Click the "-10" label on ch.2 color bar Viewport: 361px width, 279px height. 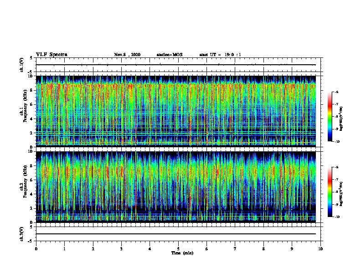point(337,217)
